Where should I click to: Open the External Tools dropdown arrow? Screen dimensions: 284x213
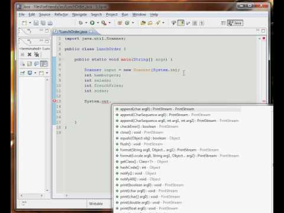(x=109, y=23)
